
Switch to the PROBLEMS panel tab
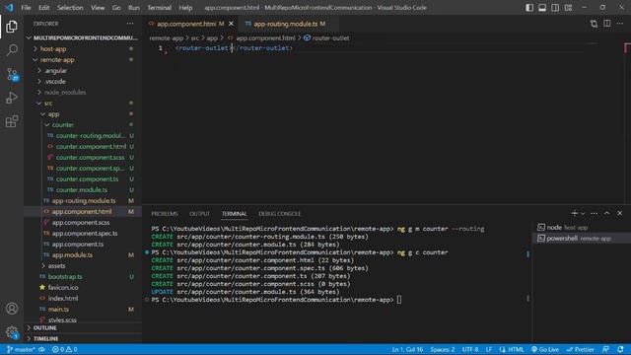click(165, 214)
